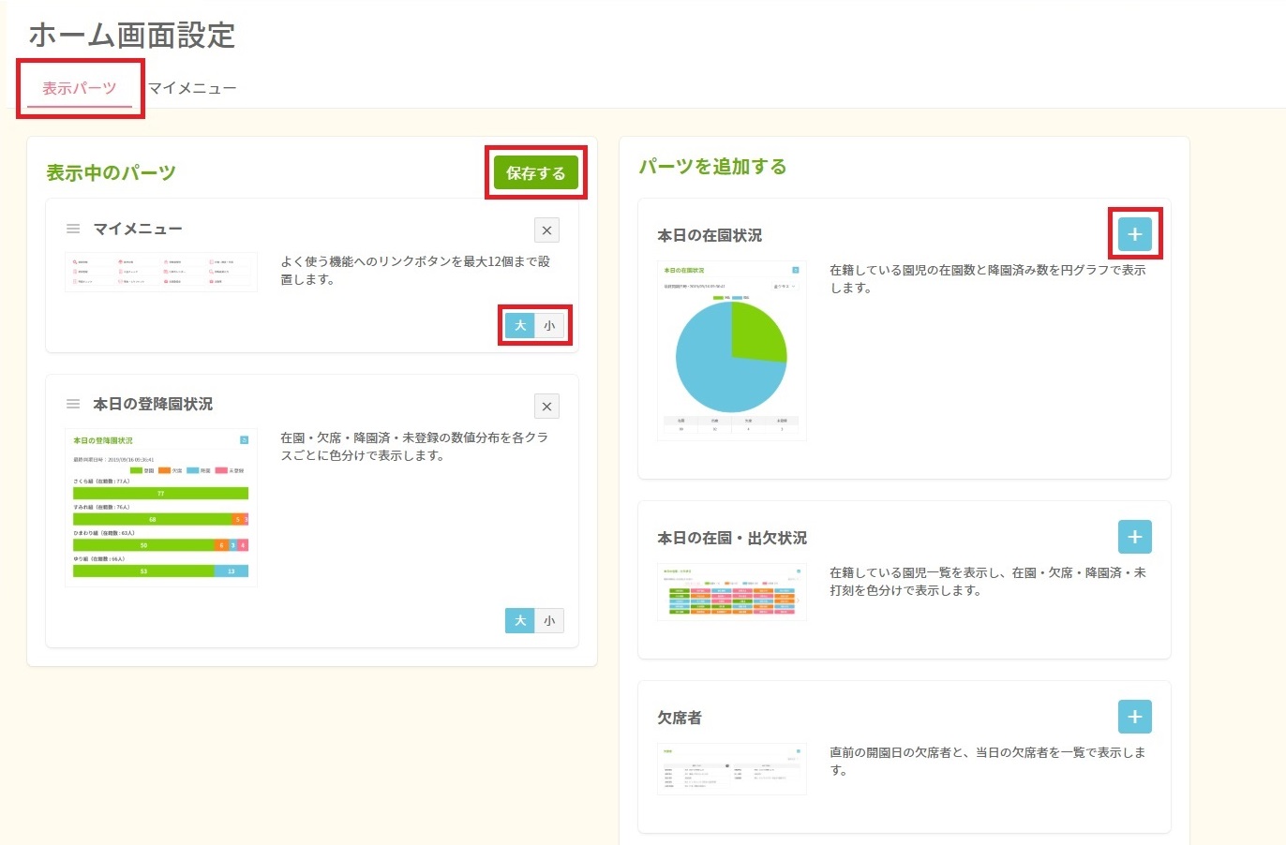Grab the 本日の登降園状況 drag handle icon
Screen dimensions: 1286x845
coord(73,404)
